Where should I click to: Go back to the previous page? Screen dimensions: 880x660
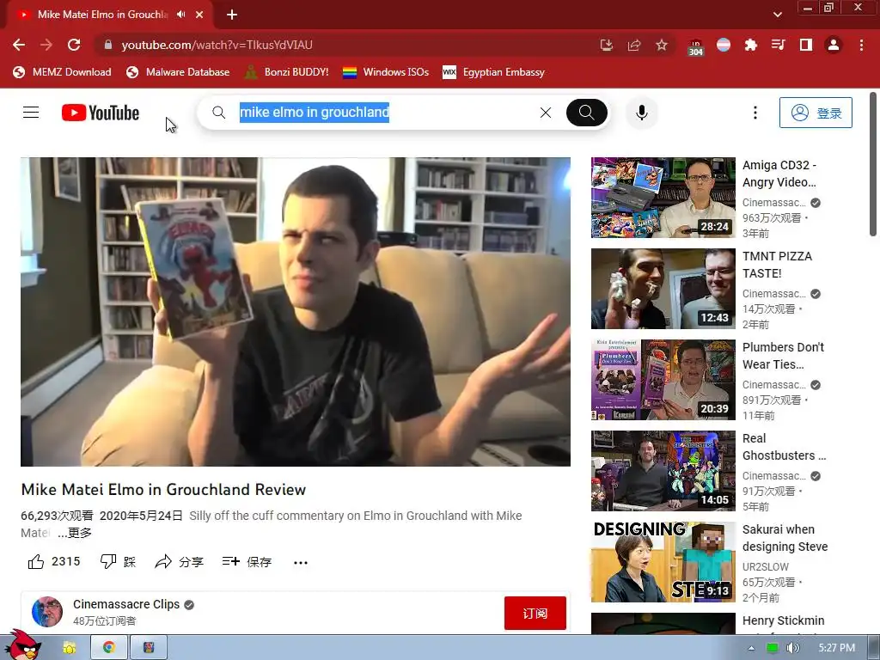pos(19,45)
